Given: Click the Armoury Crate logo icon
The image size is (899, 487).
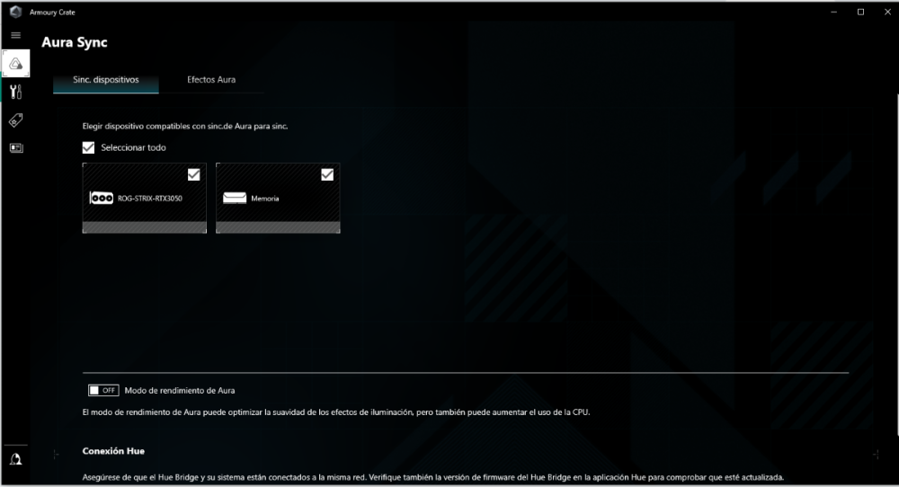Looking at the screenshot, I should click(15, 12).
